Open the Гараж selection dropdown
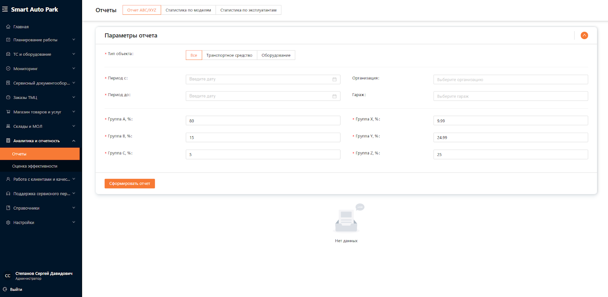The height and width of the screenshot is (297, 608). point(510,96)
